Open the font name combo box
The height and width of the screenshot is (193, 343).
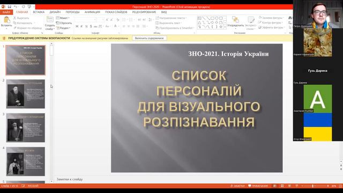pyautogui.click(x=86, y=20)
